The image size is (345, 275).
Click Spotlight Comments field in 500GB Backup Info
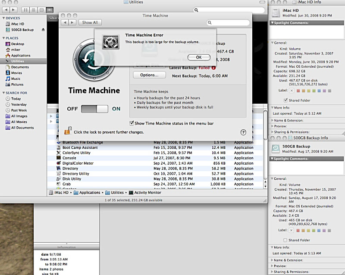point(306,168)
